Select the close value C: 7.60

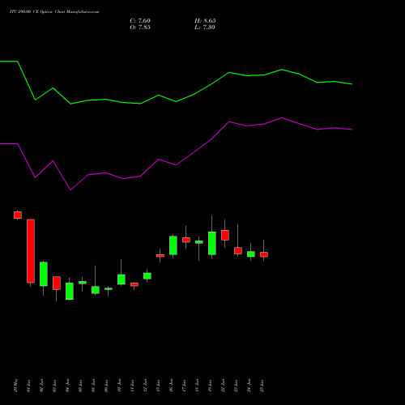140,21
